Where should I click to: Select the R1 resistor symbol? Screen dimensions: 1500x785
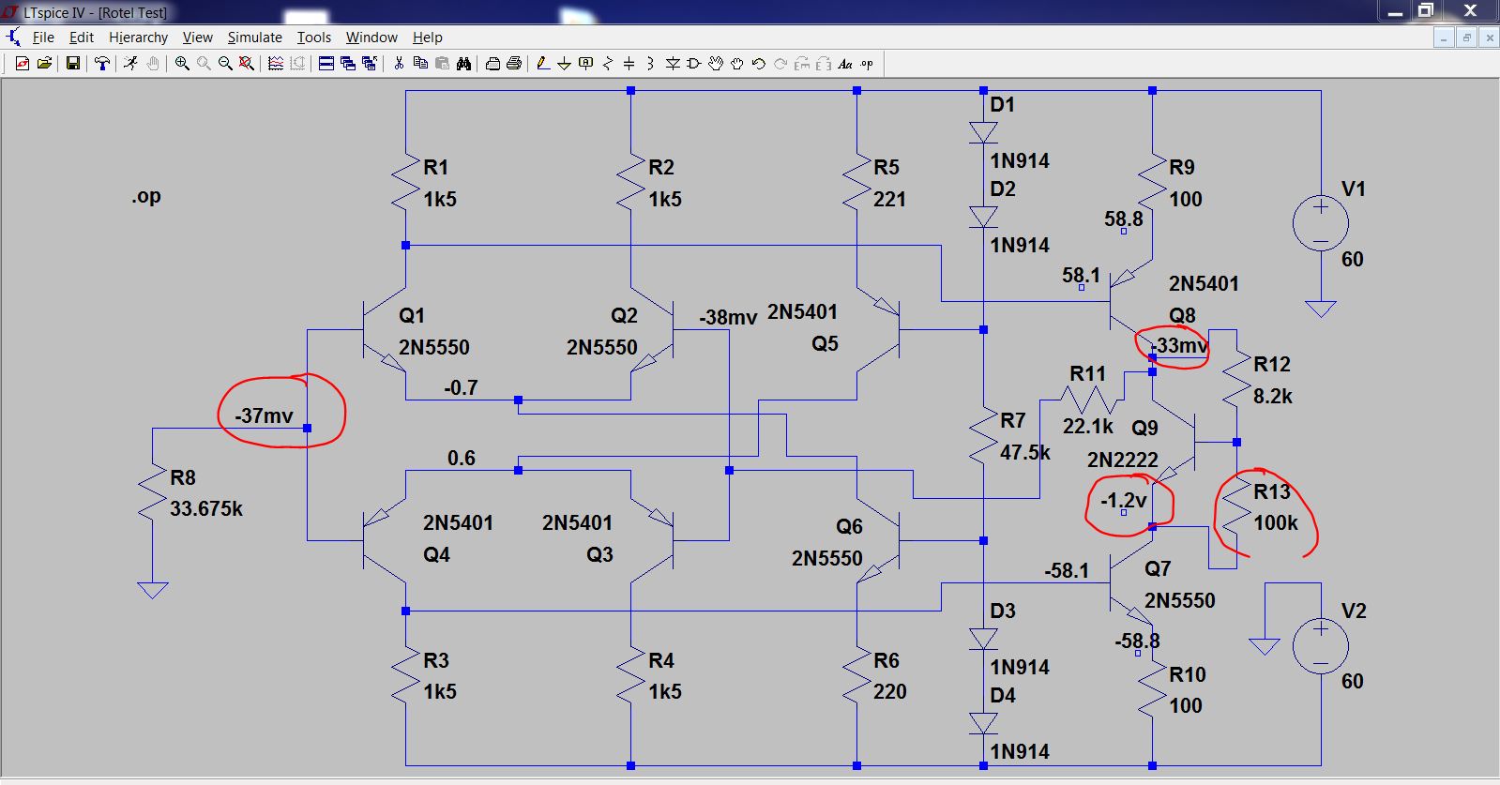pos(405,183)
